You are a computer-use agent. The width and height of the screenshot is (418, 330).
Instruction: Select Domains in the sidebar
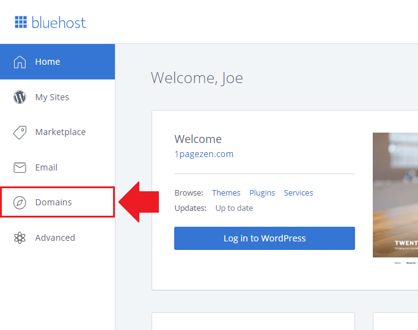[x=57, y=202]
